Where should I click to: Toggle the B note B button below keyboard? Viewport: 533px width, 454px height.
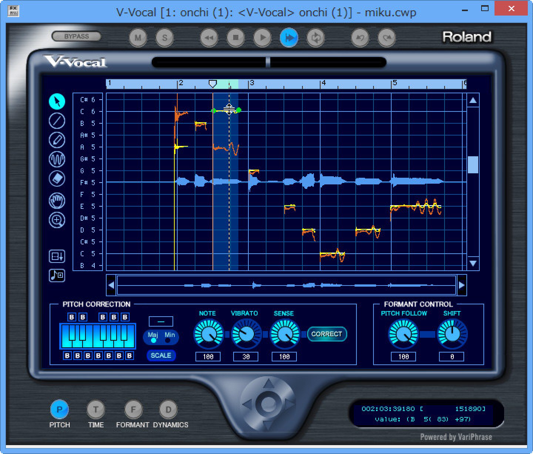click(x=129, y=355)
